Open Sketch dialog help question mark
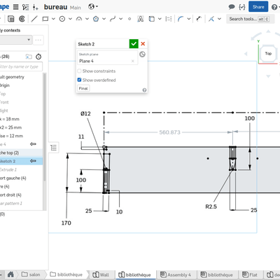 pos(144,90)
